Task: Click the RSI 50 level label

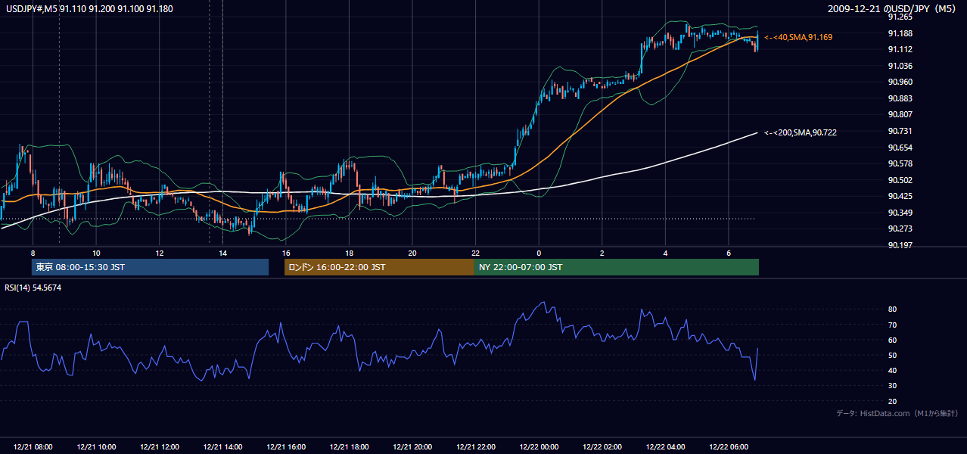Action: [x=893, y=355]
